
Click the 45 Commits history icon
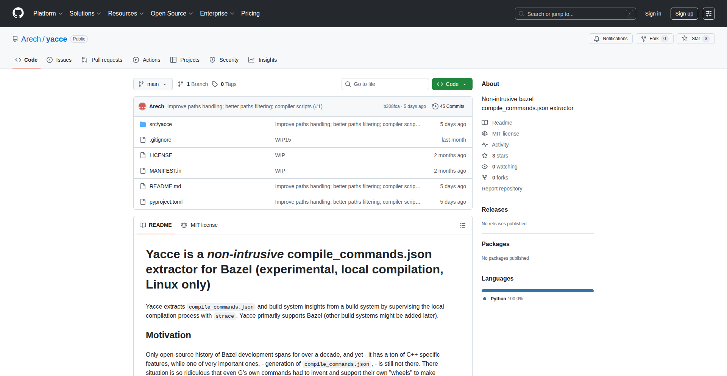[x=435, y=106]
